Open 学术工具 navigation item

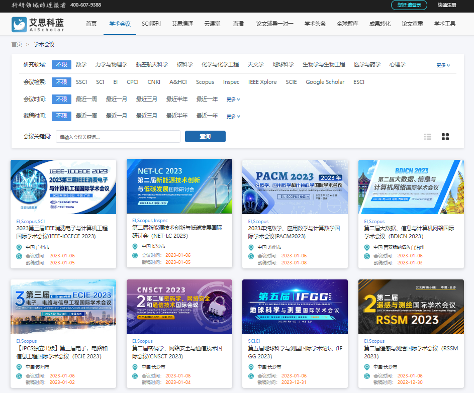[x=445, y=24]
